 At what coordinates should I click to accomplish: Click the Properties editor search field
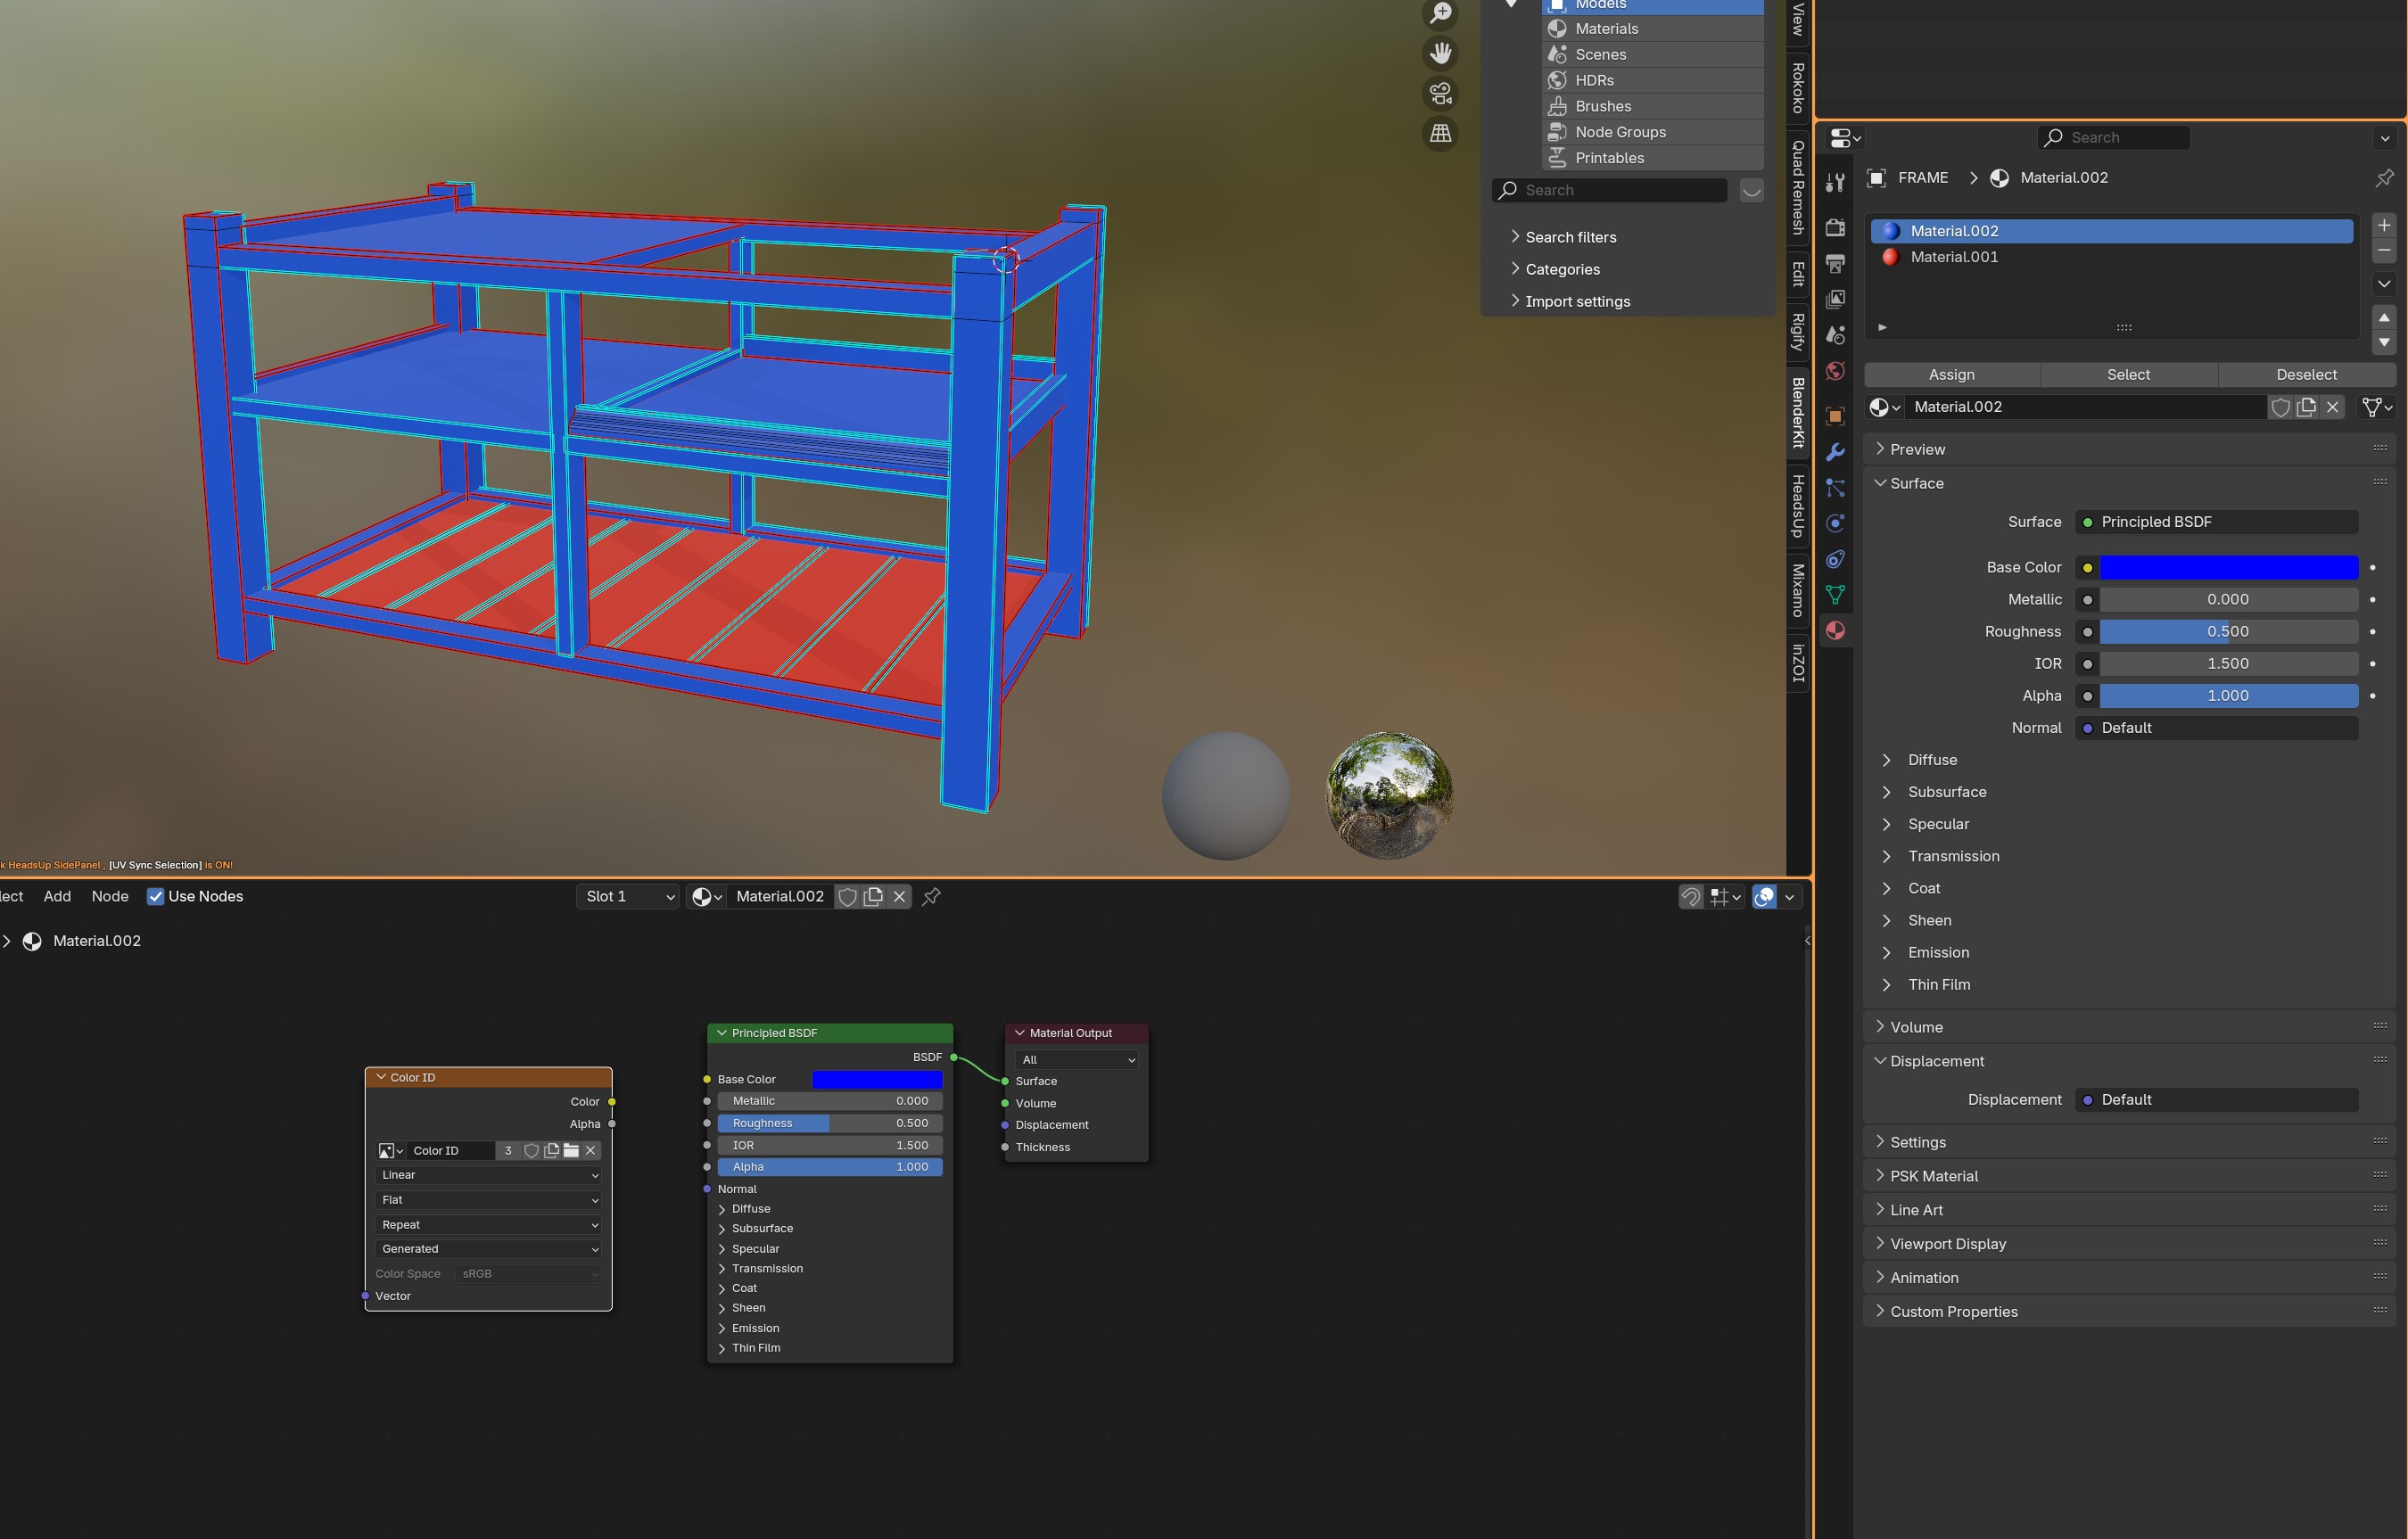pyautogui.click(x=2113, y=138)
